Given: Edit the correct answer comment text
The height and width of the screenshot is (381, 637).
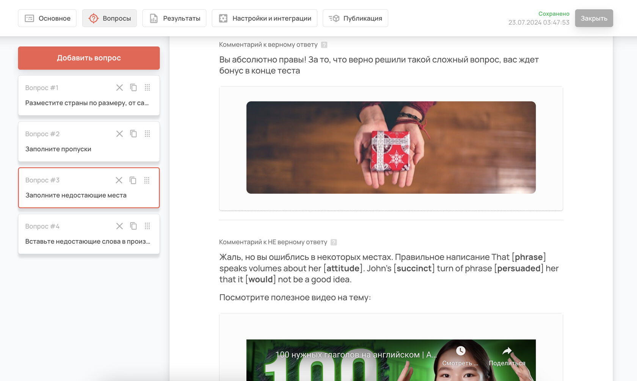Looking at the screenshot, I should 378,65.
